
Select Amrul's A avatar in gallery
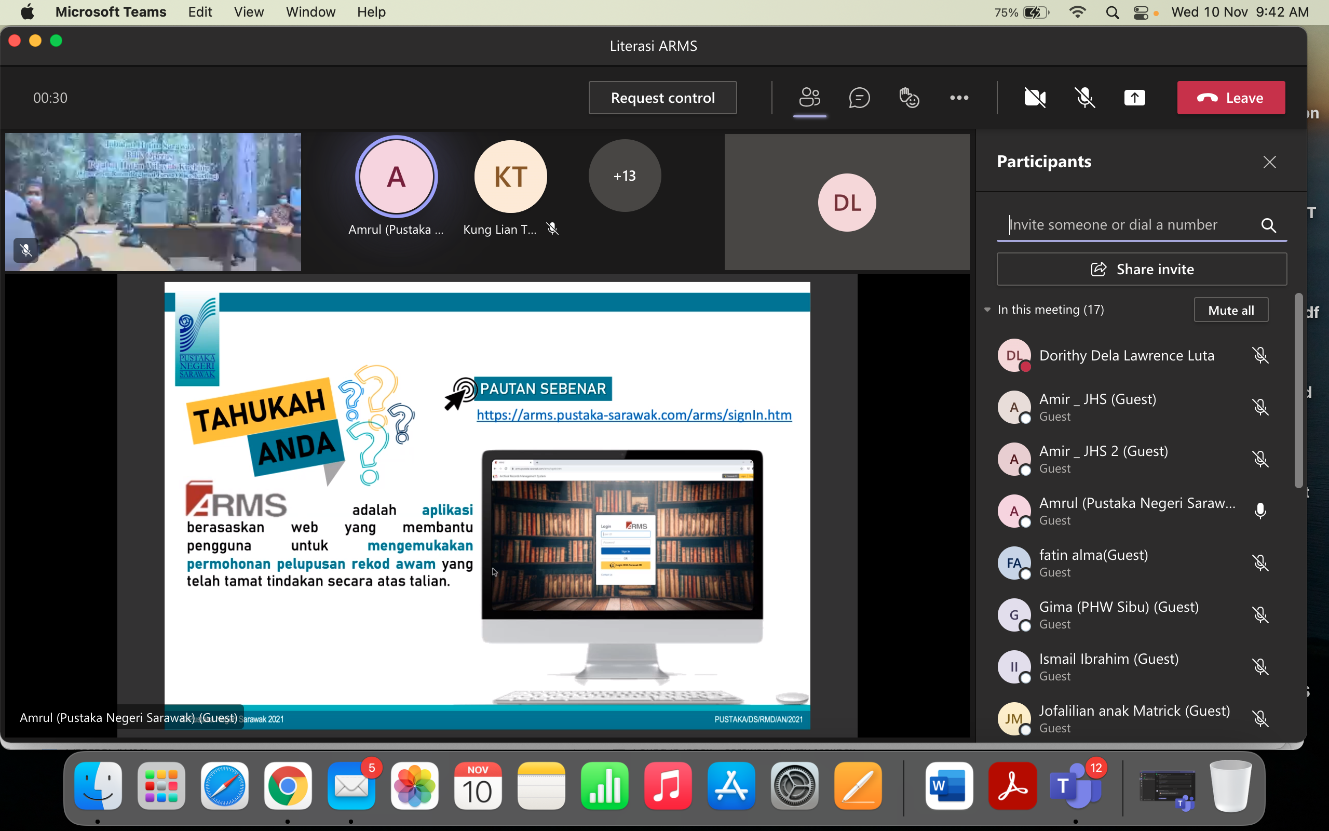click(396, 177)
